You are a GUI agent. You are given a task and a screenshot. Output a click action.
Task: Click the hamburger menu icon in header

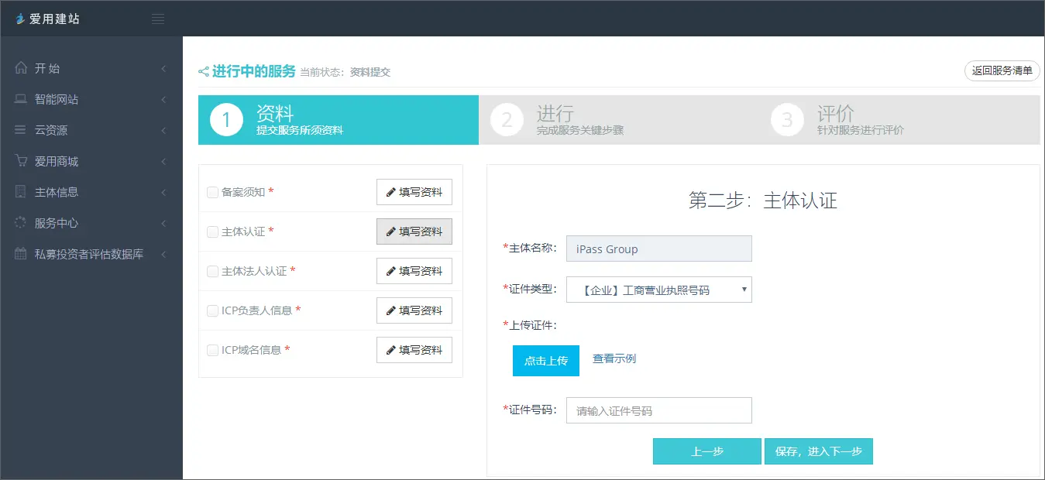(158, 19)
